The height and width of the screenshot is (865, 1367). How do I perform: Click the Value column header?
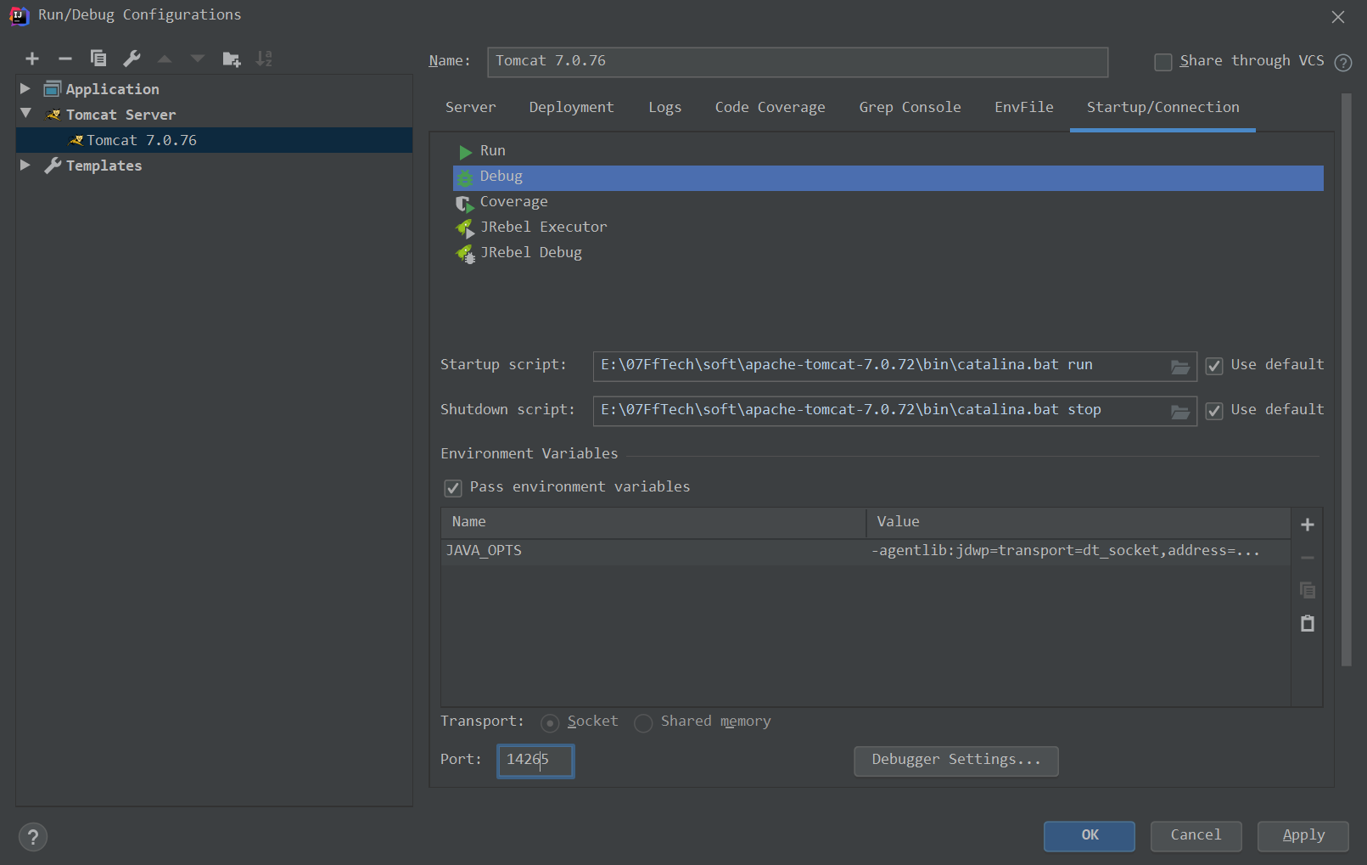pos(1078,523)
